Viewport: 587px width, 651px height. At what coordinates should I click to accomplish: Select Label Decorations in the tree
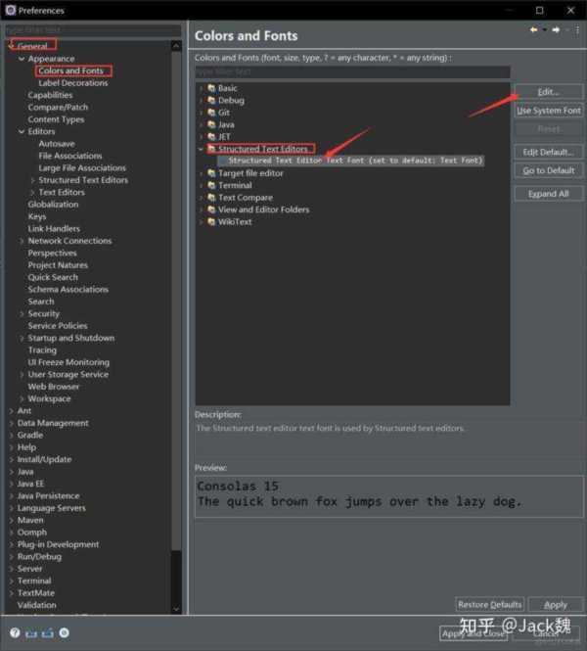click(73, 83)
